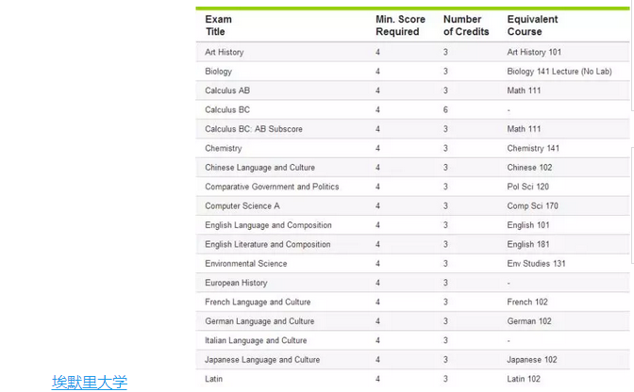This screenshot has height=392, width=634.
Task: Click the Latin 102 equivalent course
Action: [524, 379]
